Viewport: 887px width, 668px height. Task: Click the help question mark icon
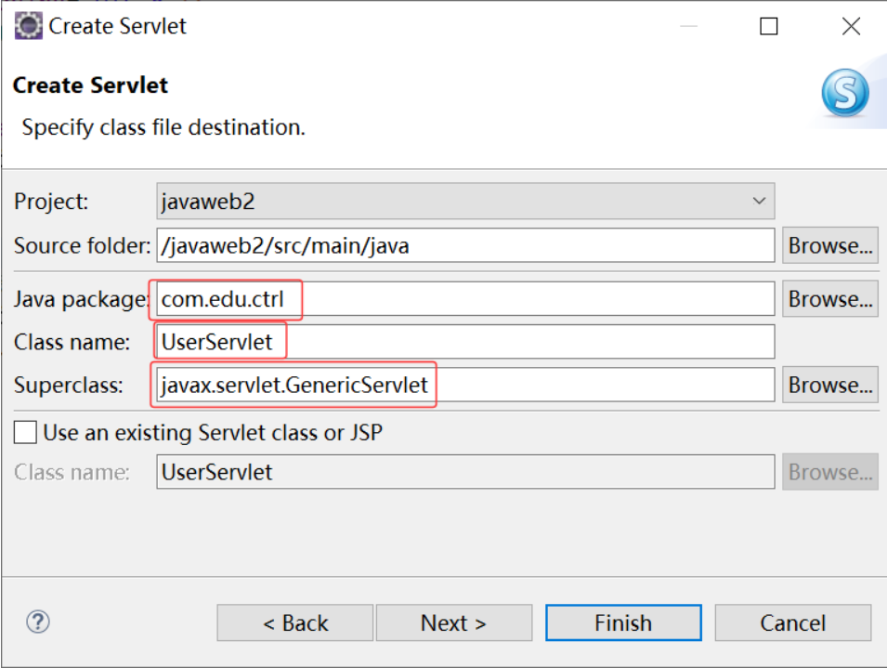tap(38, 622)
